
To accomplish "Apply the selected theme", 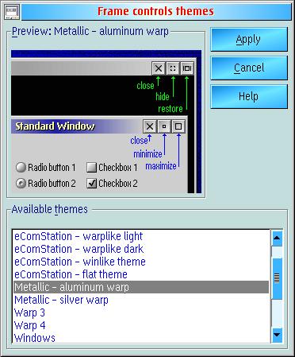I will pyautogui.click(x=249, y=40).
